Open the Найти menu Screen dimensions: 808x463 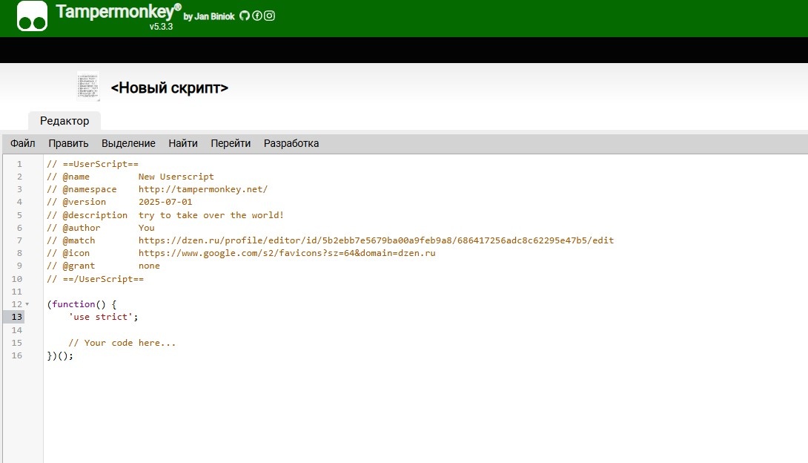click(183, 143)
